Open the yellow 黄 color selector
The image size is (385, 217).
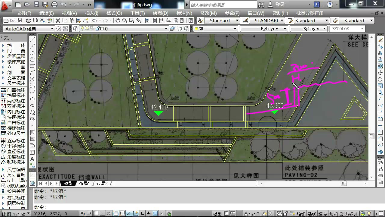215,29
